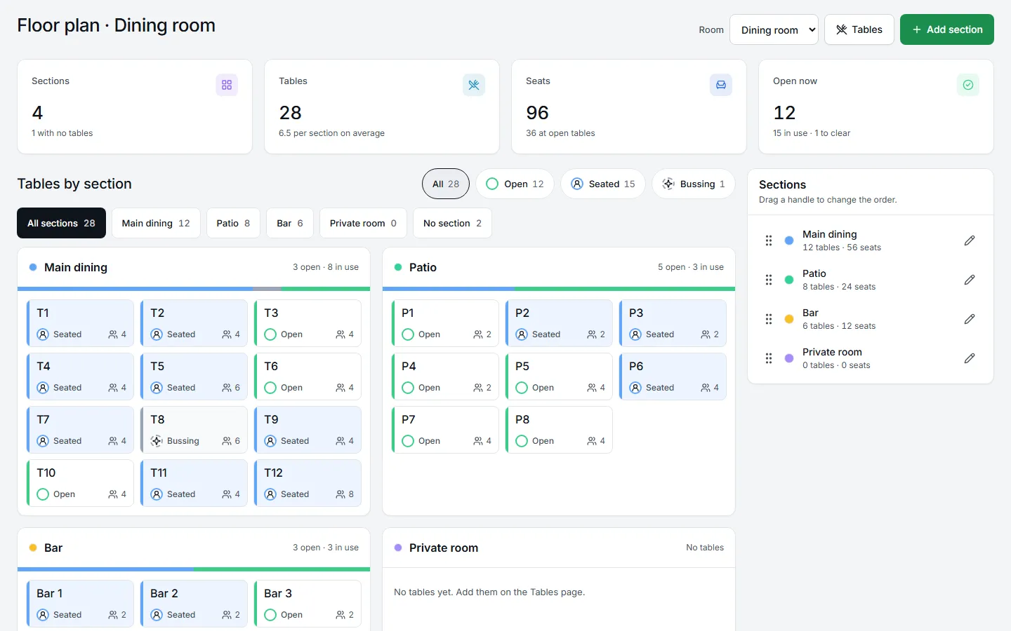Show the Private room tab
The height and width of the screenshot is (631, 1011).
(x=363, y=223)
